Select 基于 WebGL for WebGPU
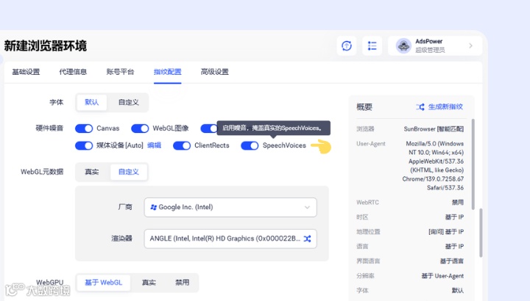This screenshot has height=301, width=530. pyautogui.click(x=104, y=283)
